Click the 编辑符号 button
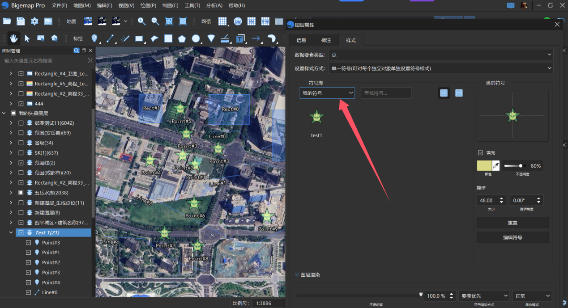Viewport: 568px width, 308px height. pyautogui.click(x=512, y=237)
